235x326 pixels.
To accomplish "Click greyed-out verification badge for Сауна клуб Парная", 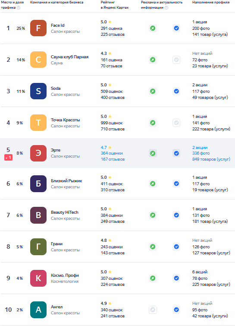I will pos(176,60).
